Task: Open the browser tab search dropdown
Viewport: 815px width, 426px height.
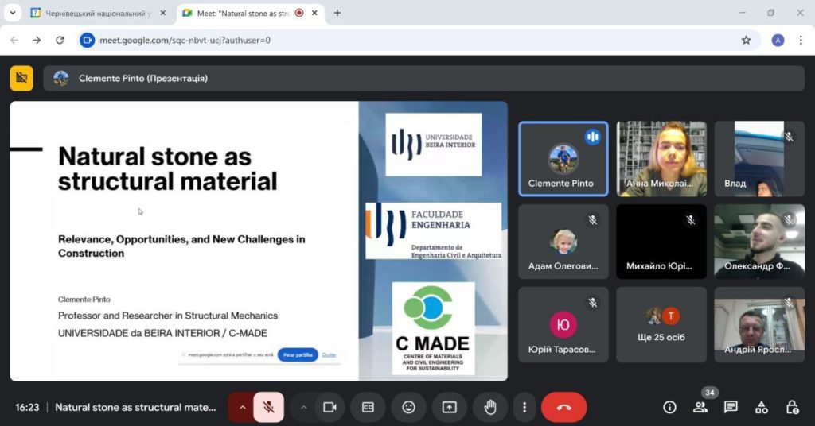Action: coord(13,13)
